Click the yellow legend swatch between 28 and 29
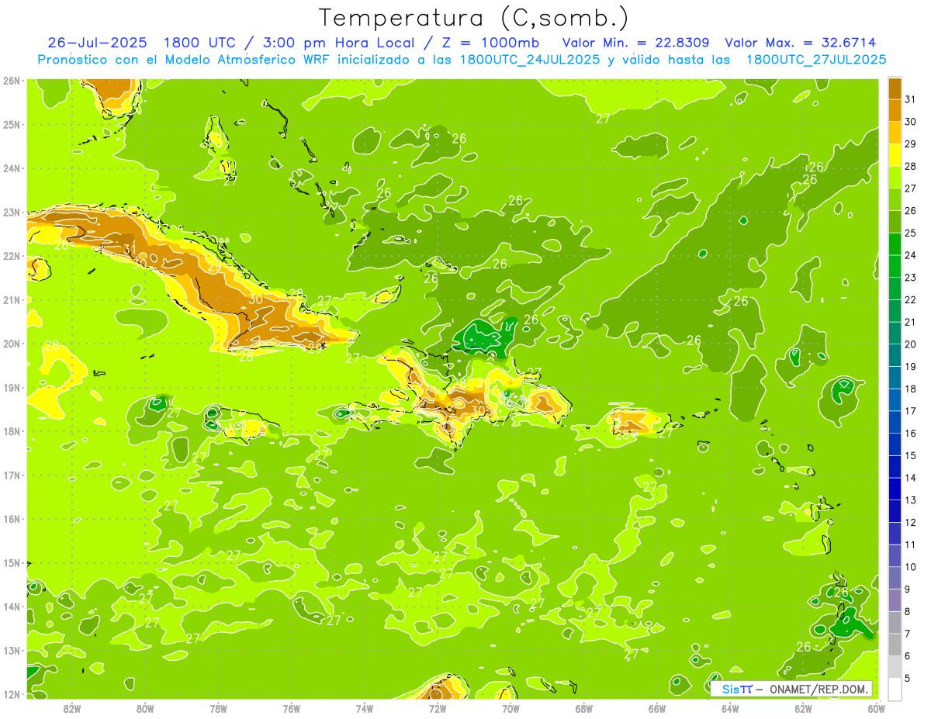Viewport: 931px width, 719px height. pyautogui.click(x=895, y=155)
